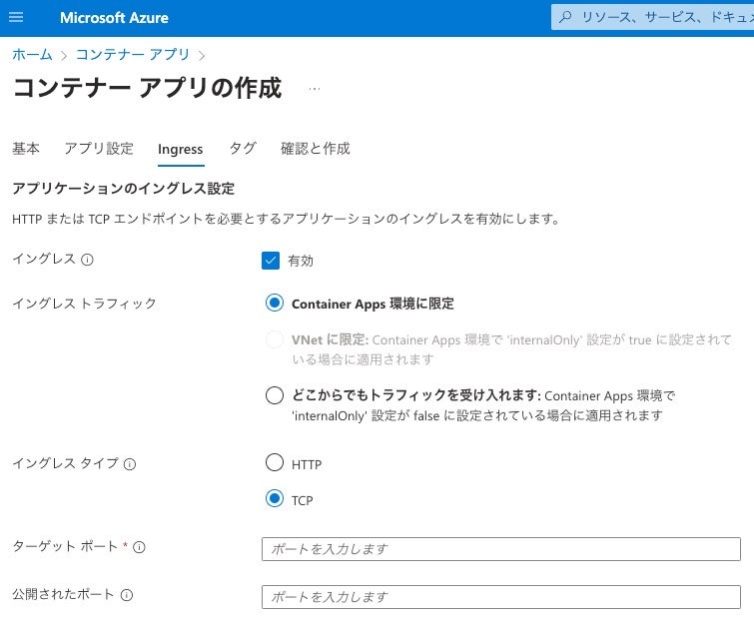Click info icon next to ターゲット ポート
The width and height of the screenshot is (754, 629).
[139, 547]
